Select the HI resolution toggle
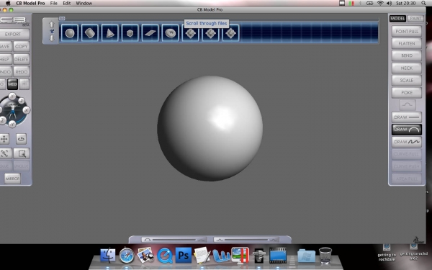The image size is (432, 270). click(24, 84)
